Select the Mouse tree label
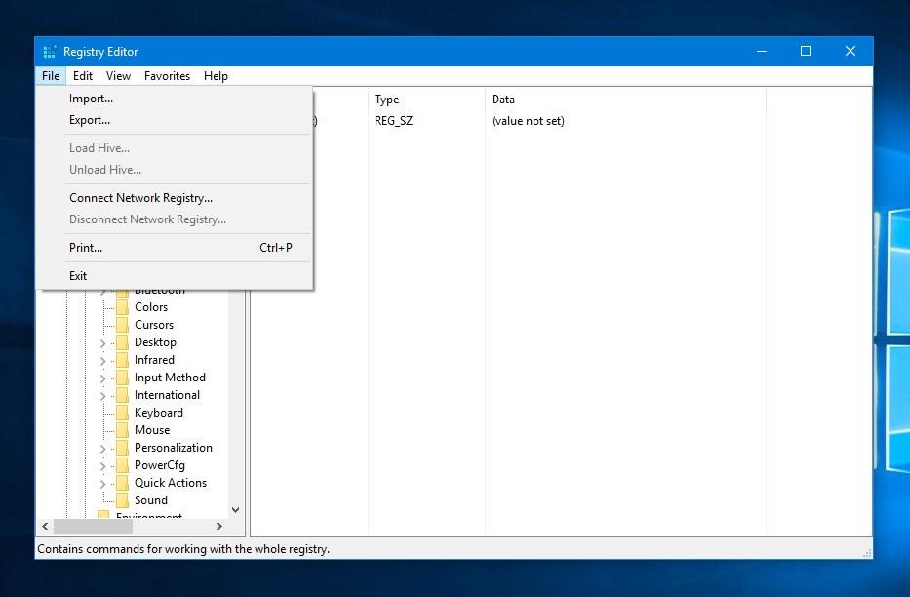Image resolution: width=910 pixels, height=597 pixels. [152, 430]
